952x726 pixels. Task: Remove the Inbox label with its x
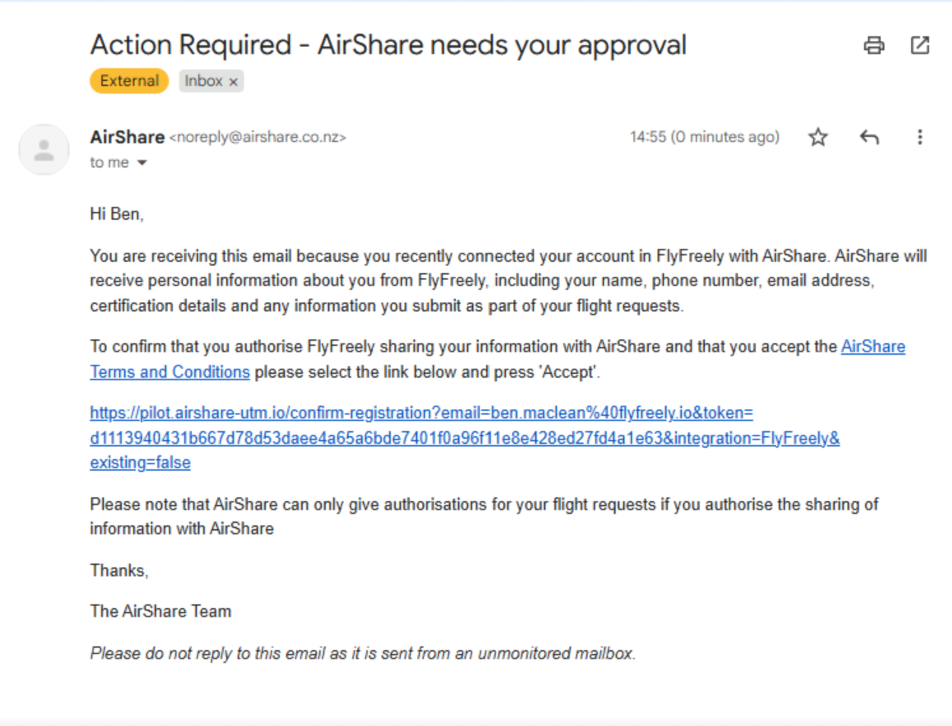click(x=233, y=82)
